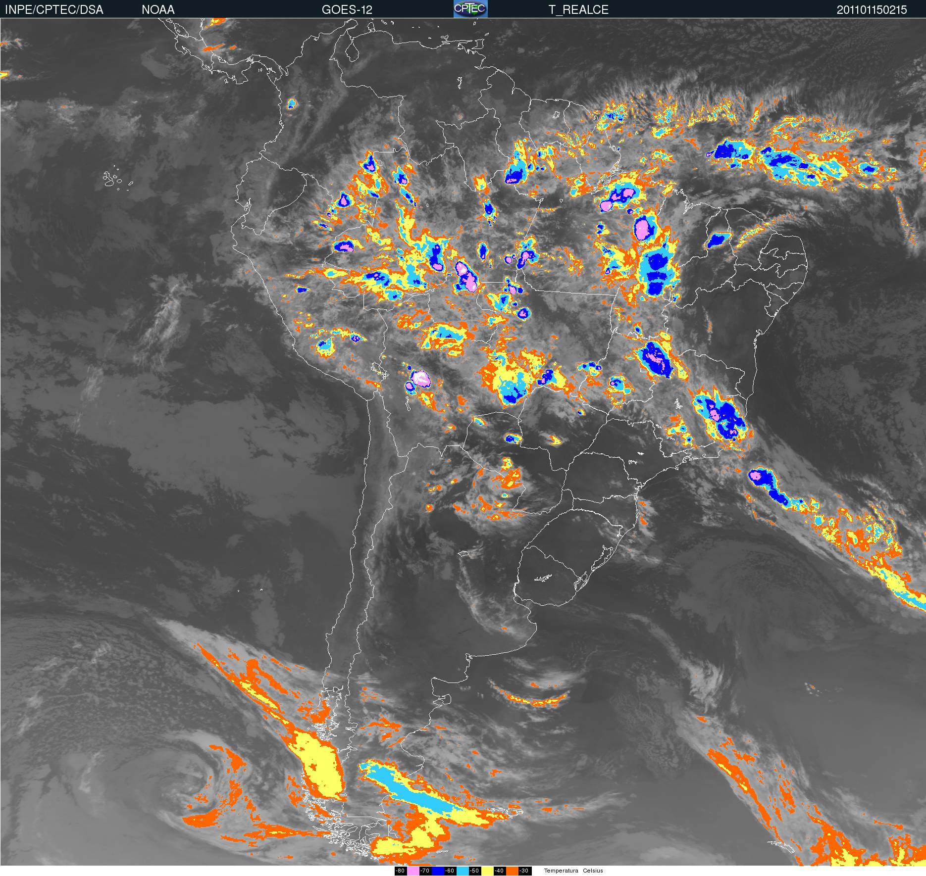The width and height of the screenshot is (926, 876).
Task: Click the dark blue legend color swatch
Action: point(438,871)
